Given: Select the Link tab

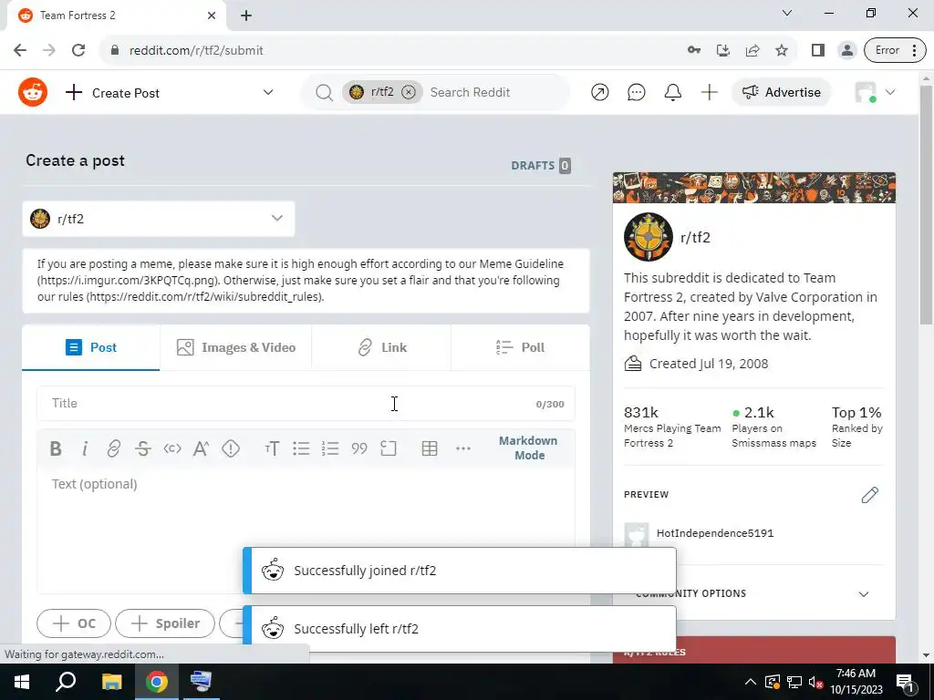Looking at the screenshot, I should [x=382, y=347].
